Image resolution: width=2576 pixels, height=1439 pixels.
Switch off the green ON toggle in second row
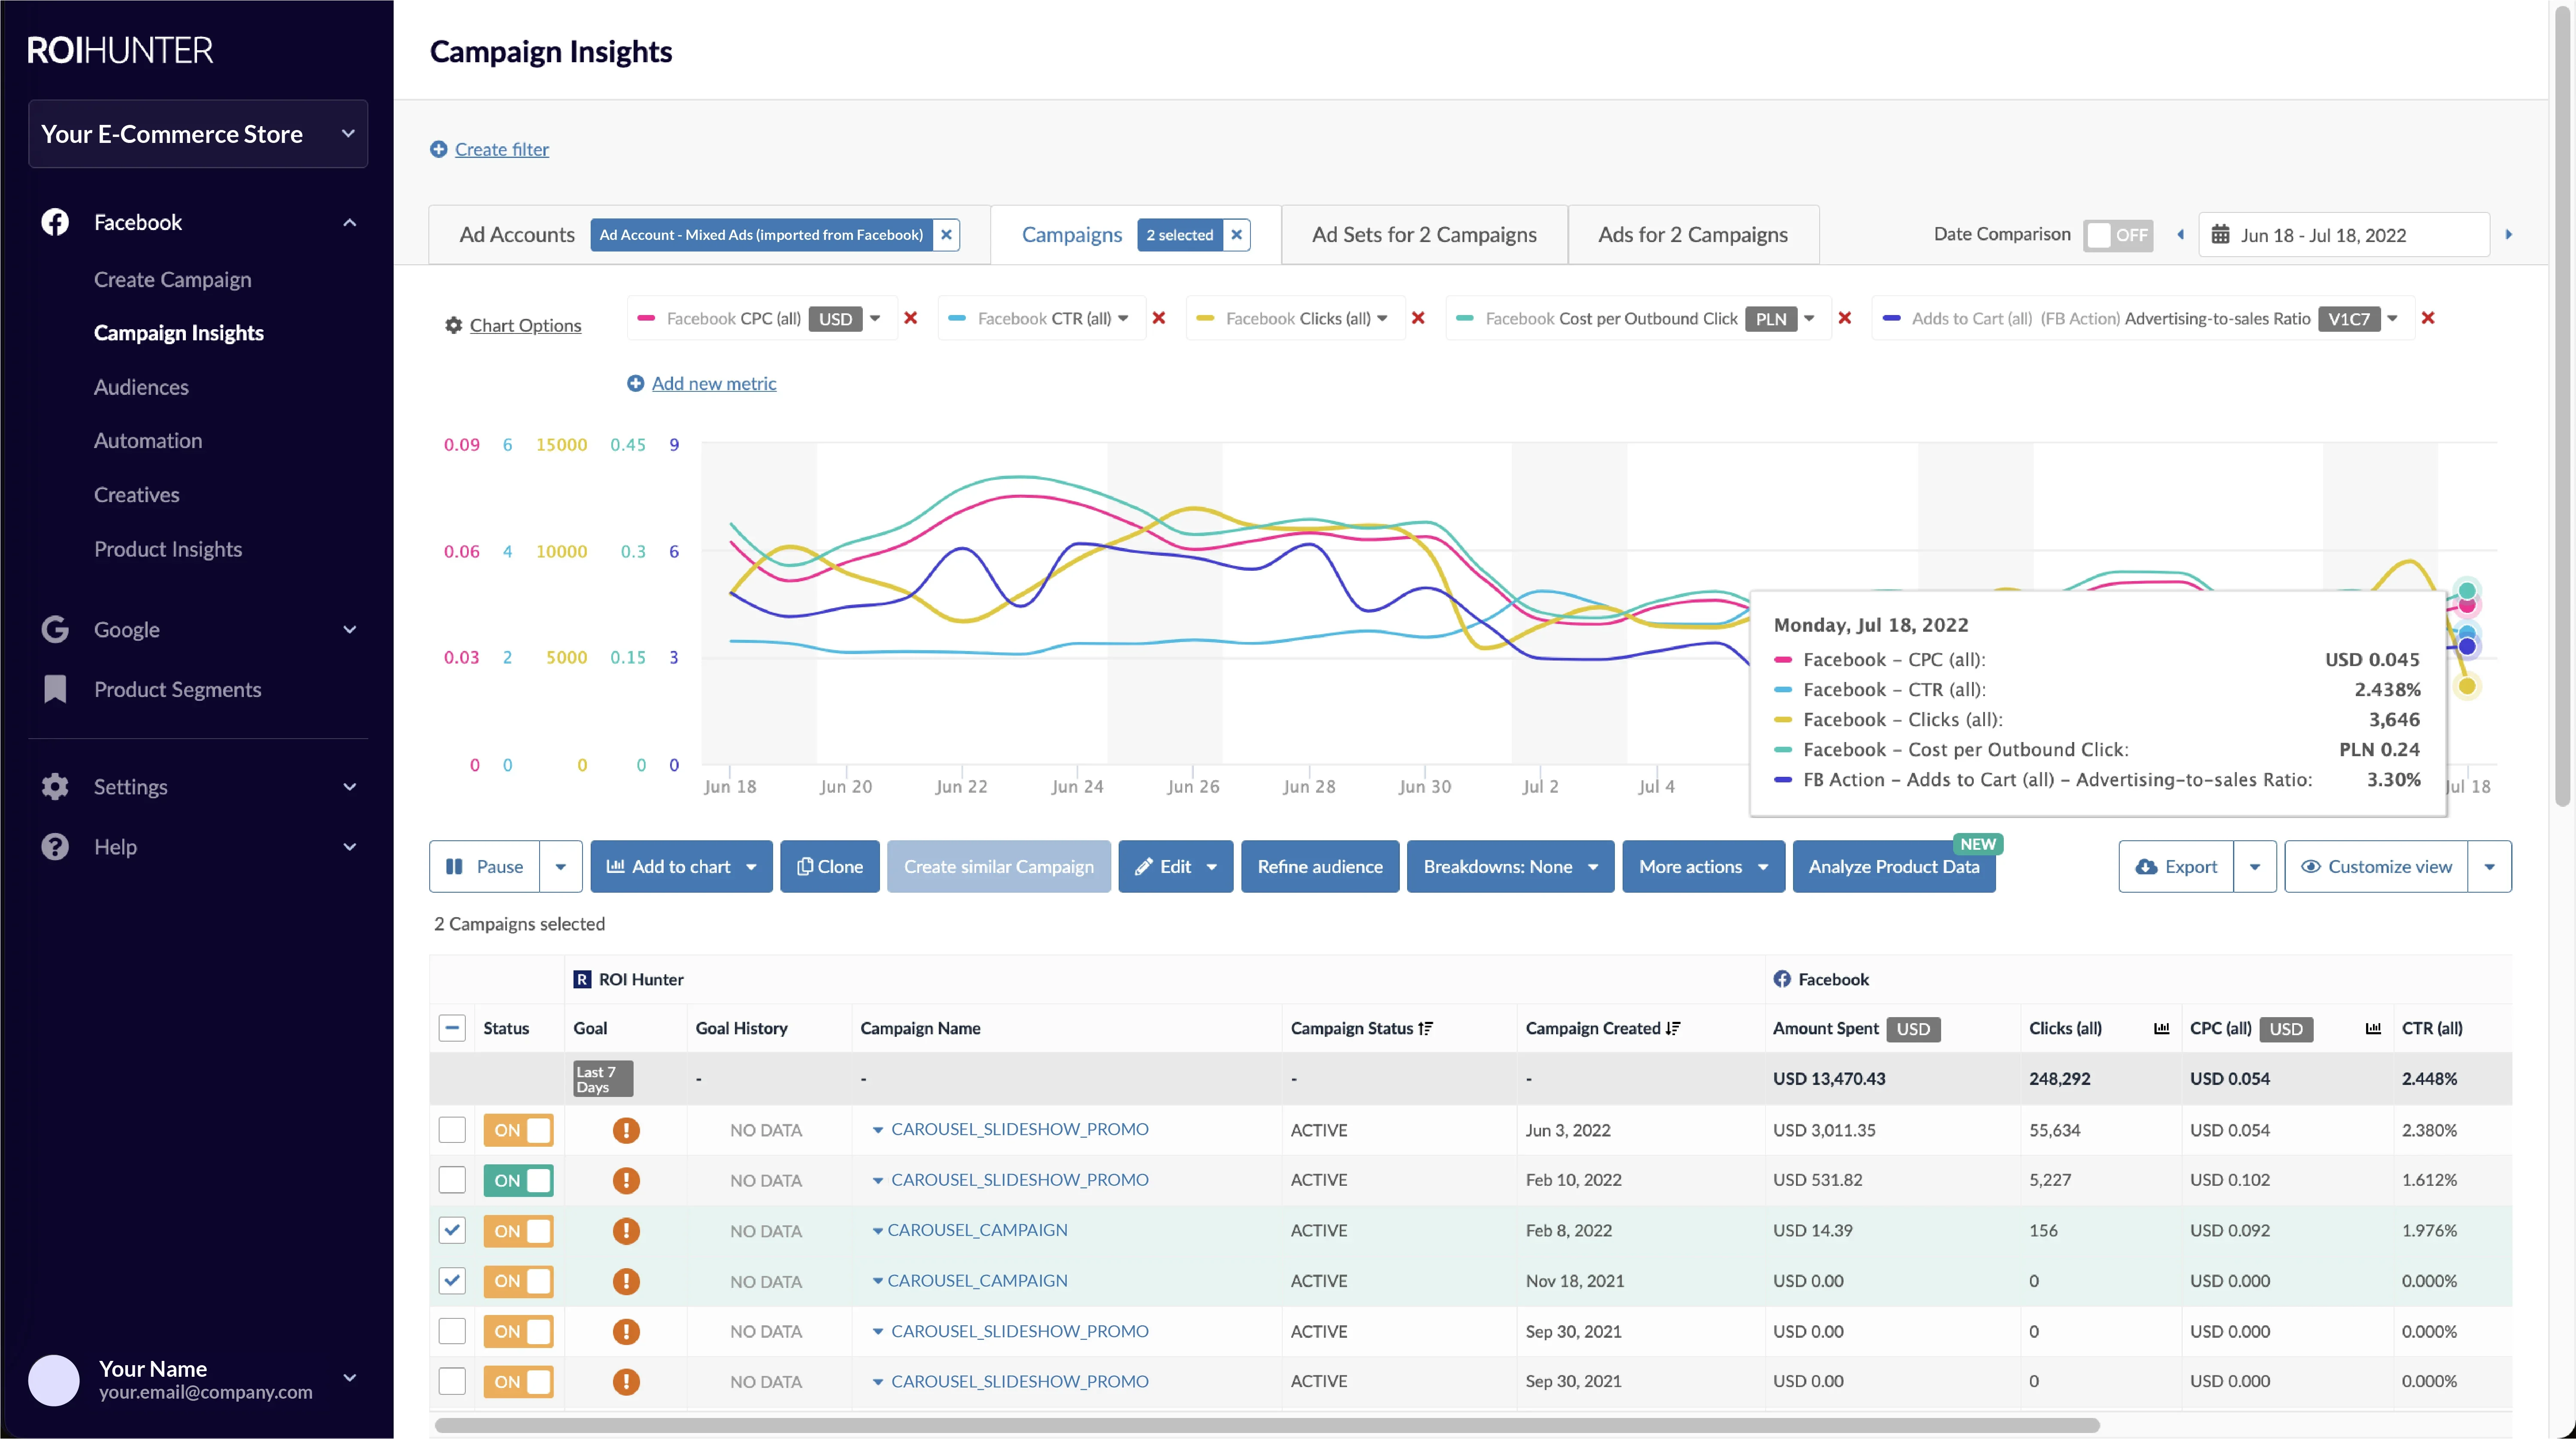pos(518,1180)
